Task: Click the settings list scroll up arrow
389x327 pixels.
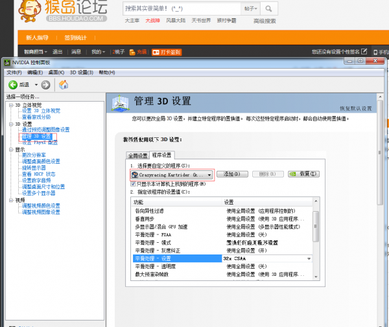Action: point(316,201)
